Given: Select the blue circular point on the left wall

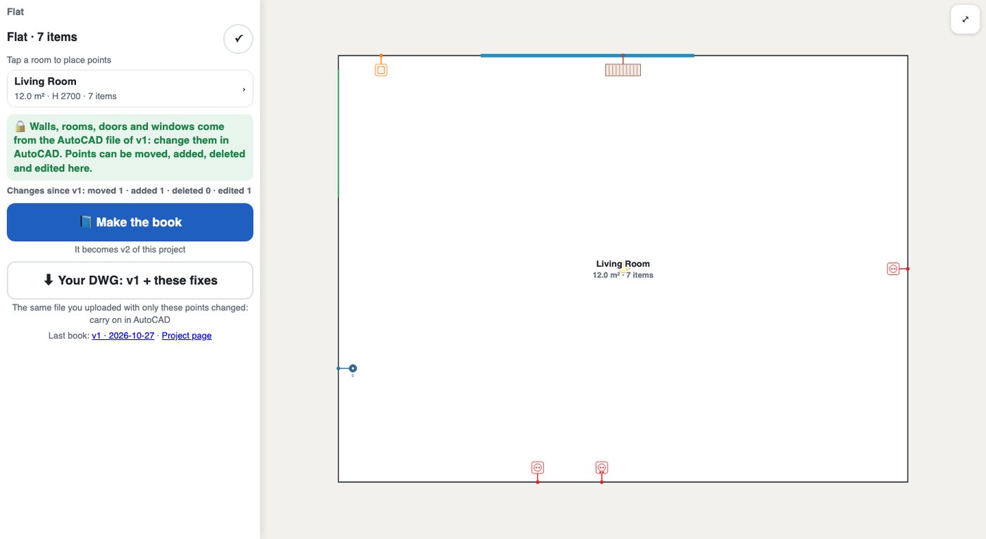Looking at the screenshot, I should 353,368.
